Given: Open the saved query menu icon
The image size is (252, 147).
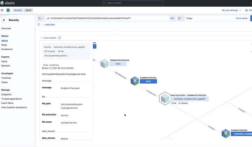Looking at the screenshot, I should (x=41, y=18).
